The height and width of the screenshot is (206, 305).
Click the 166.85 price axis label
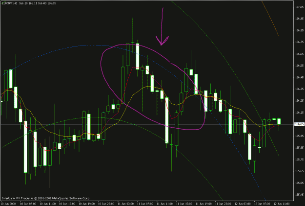(x=299, y=30)
